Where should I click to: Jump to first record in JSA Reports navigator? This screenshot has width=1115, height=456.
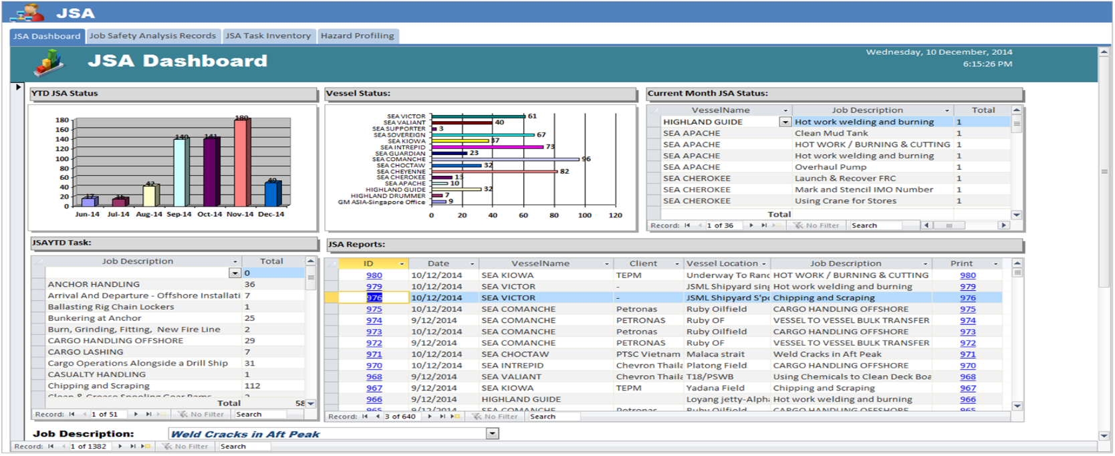365,417
